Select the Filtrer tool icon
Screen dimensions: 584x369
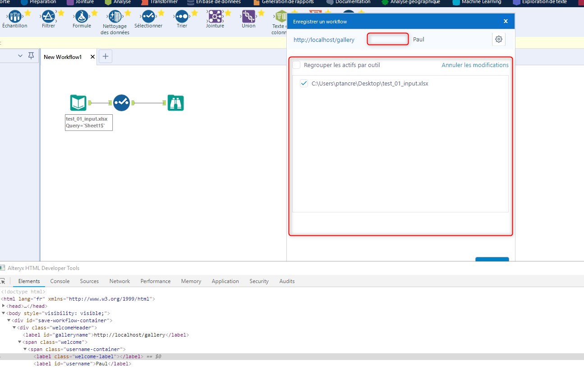click(x=48, y=17)
